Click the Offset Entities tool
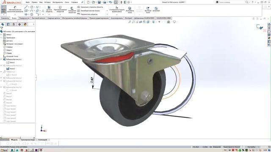This screenshot has width=271, height=152. coord(72,10)
